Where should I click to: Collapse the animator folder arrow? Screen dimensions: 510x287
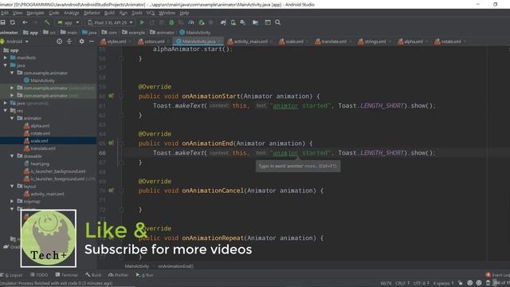click(12, 118)
